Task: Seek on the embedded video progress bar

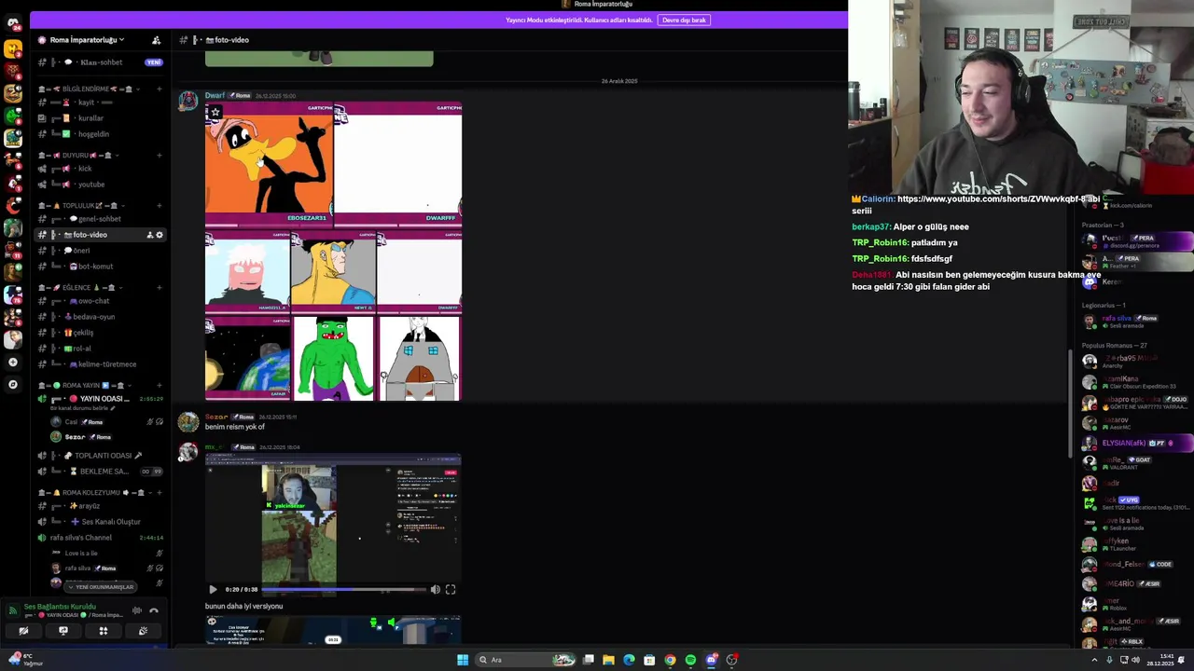Action: [343, 589]
